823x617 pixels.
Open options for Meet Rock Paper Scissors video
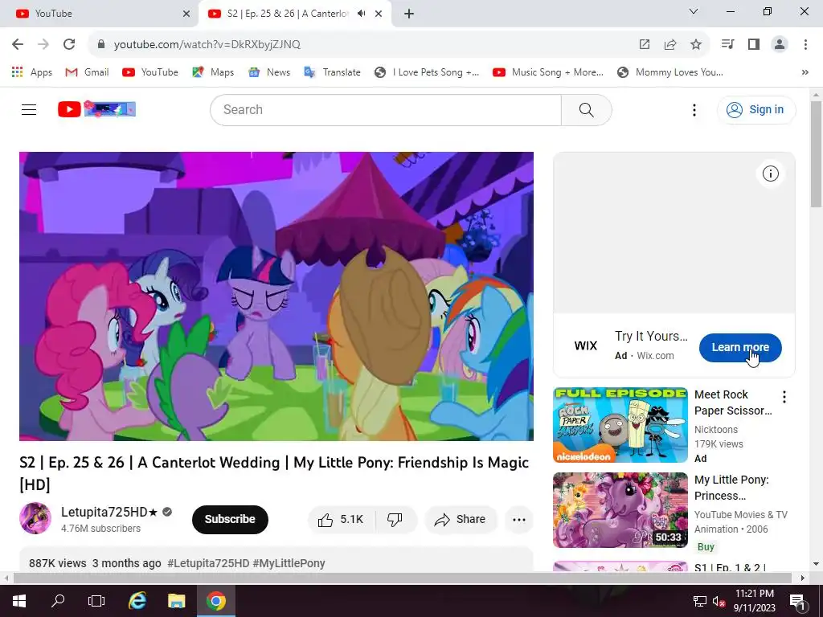pos(784,397)
